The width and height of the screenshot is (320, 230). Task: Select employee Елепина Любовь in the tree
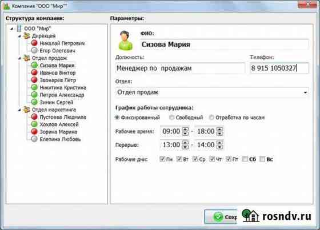click(x=60, y=139)
